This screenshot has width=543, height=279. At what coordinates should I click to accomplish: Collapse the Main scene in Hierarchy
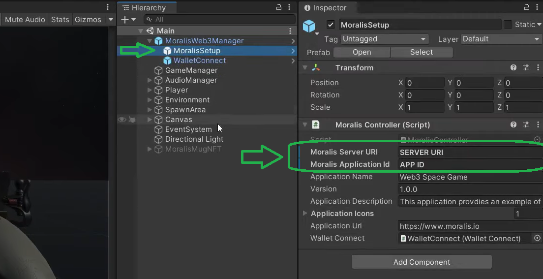click(141, 31)
